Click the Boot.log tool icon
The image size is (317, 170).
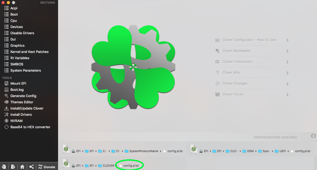[x=7, y=90]
